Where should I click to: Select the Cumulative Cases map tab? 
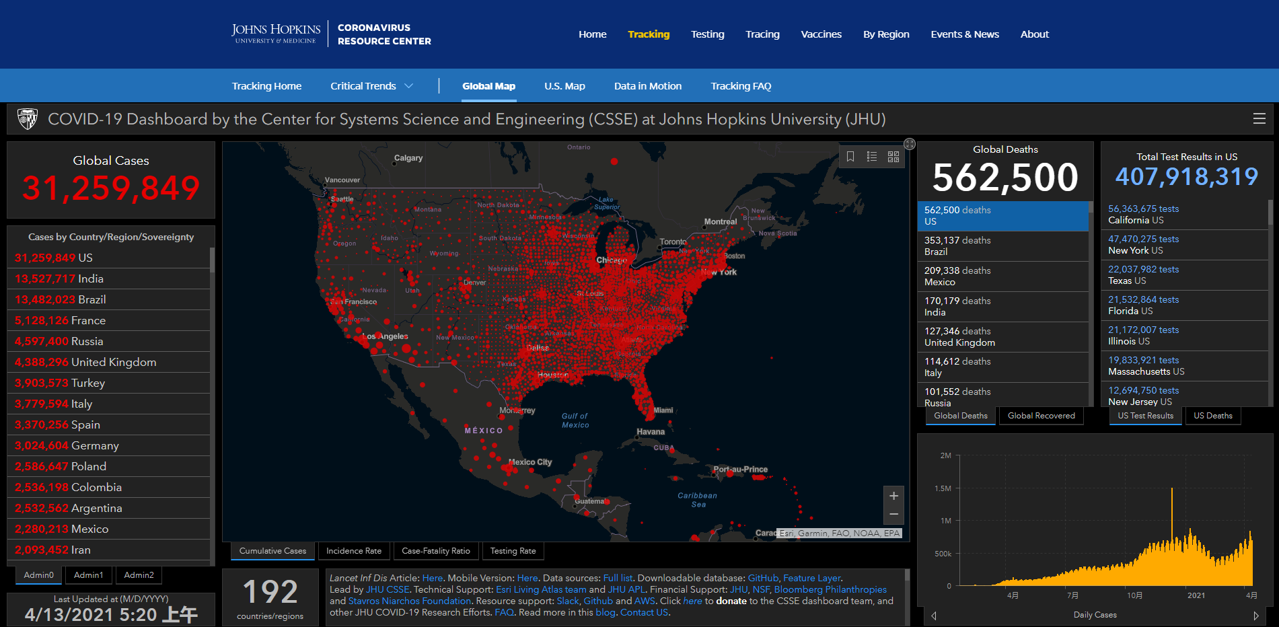click(x=272, y=551)
